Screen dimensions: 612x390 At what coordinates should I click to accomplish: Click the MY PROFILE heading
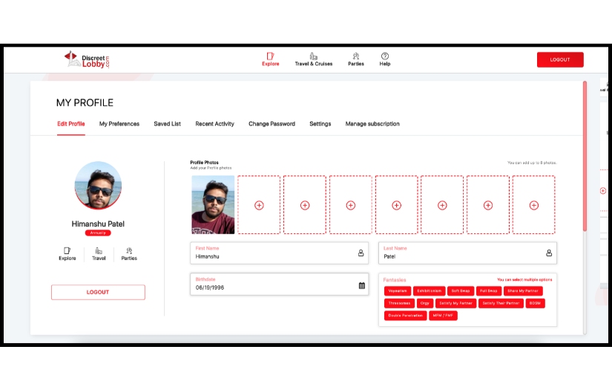[x=85, y=103]
